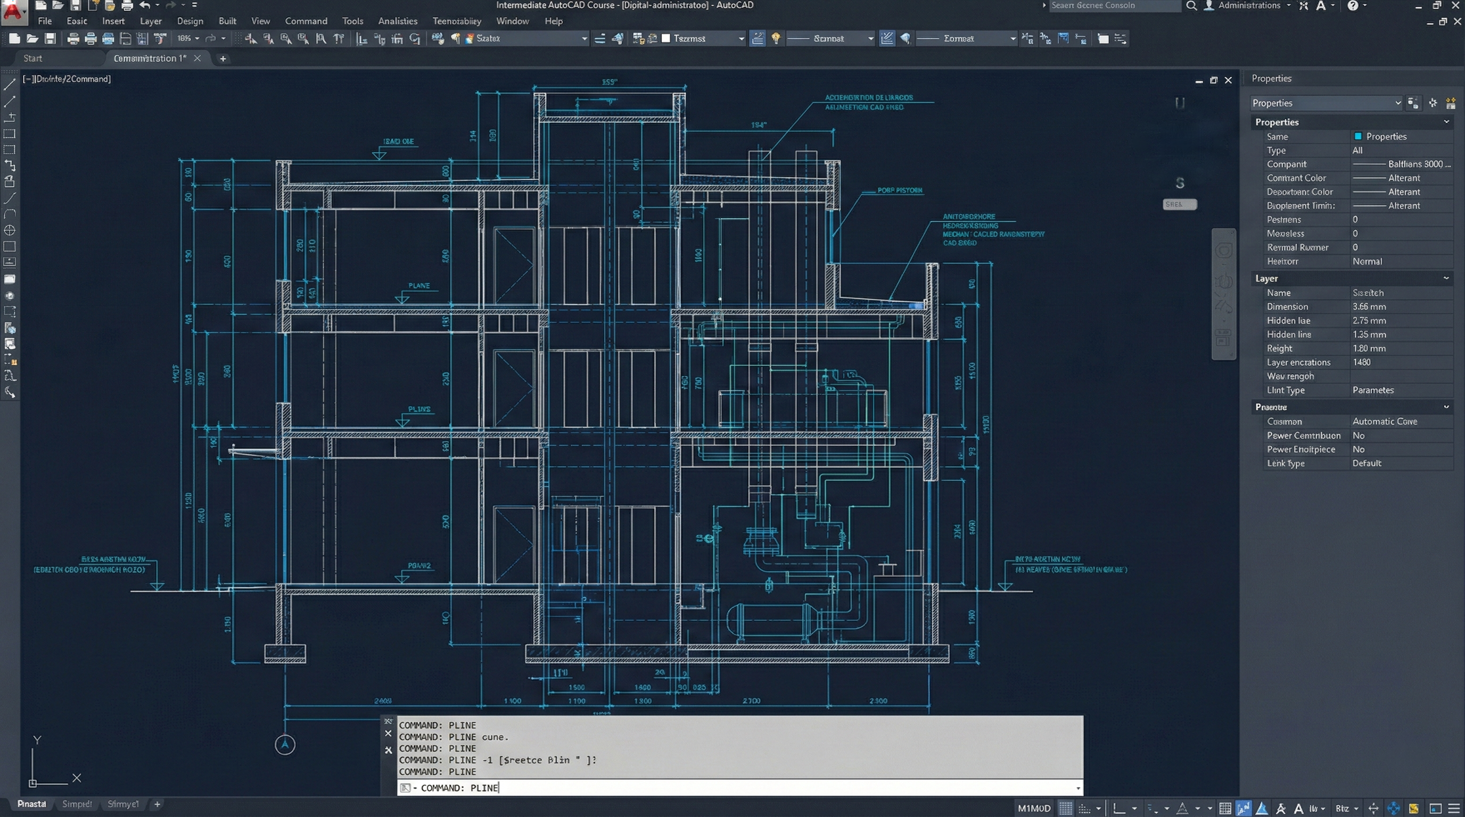Screen dimensions: 1465x817
Task: Click the search magnifier icon
Action: [x=1191, y=6]
